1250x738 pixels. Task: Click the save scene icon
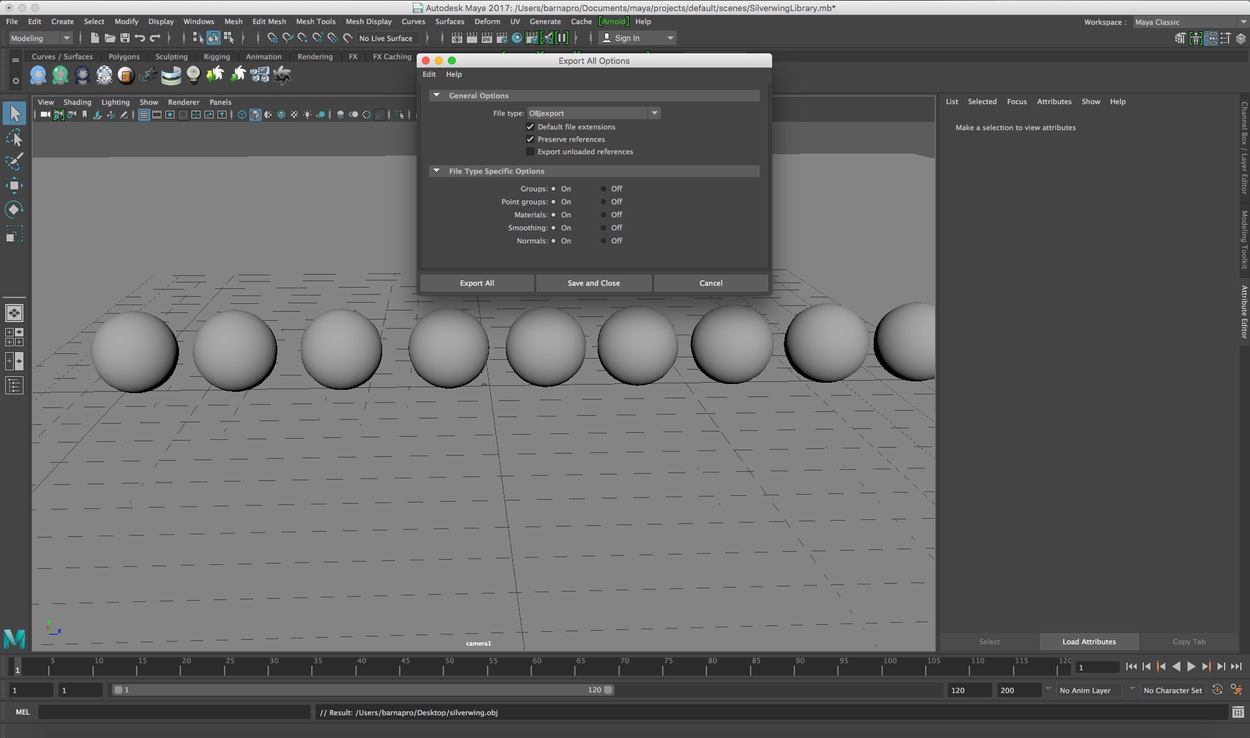[x=125, y=38]
